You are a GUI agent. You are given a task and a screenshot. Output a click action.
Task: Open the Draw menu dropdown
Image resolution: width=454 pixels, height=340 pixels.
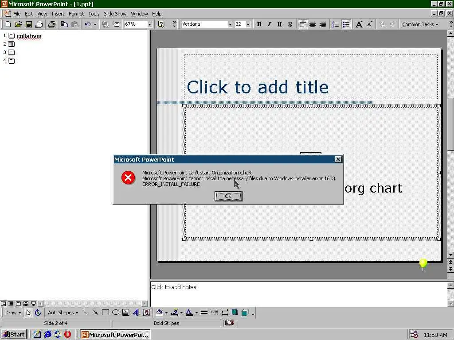(13, 313)
